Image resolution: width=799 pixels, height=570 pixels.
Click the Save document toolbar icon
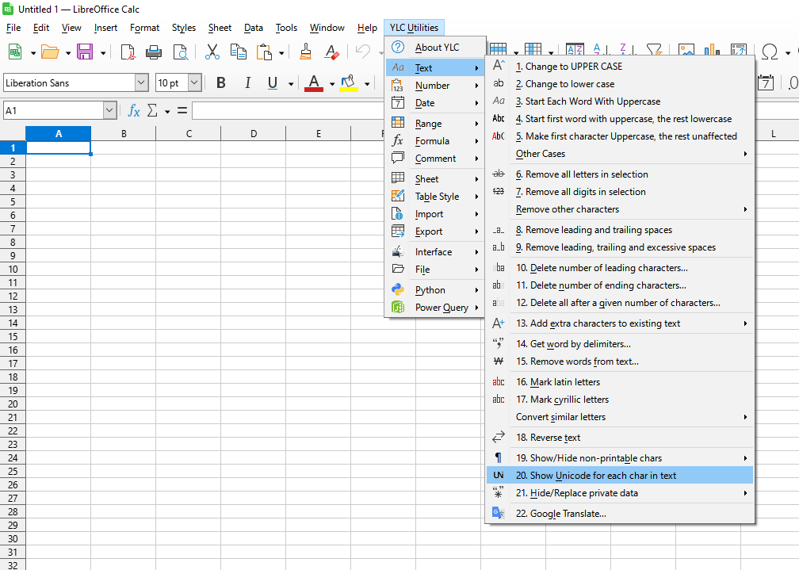(x=84, y=52)
